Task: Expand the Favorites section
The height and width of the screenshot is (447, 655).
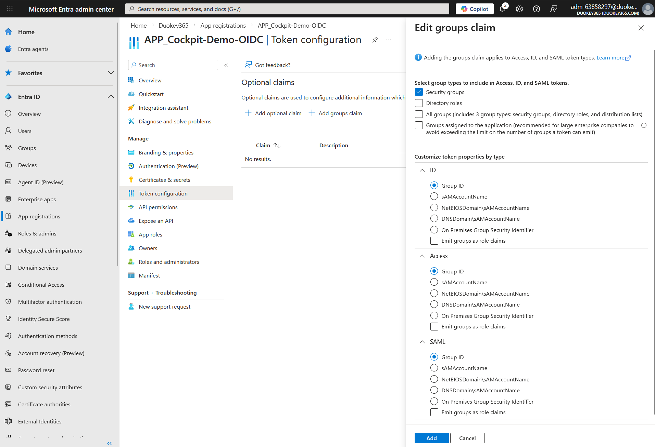Action: pyautogui.click(x=111, y=73)
